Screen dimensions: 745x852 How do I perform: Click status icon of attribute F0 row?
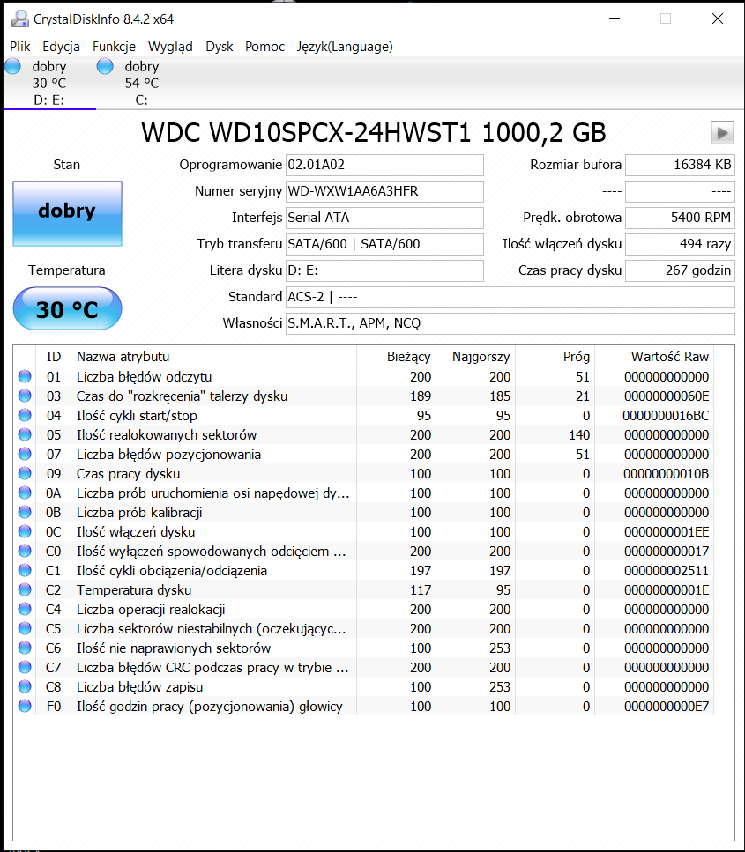click(x=25, y=706)
